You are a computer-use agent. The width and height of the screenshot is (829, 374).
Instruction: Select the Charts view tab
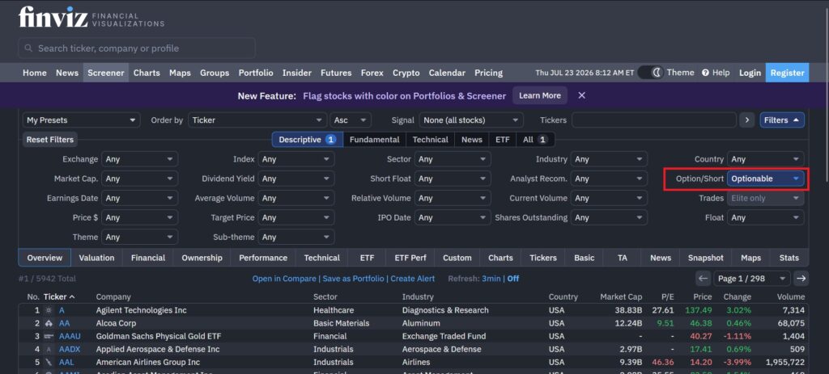pos(500,258)
